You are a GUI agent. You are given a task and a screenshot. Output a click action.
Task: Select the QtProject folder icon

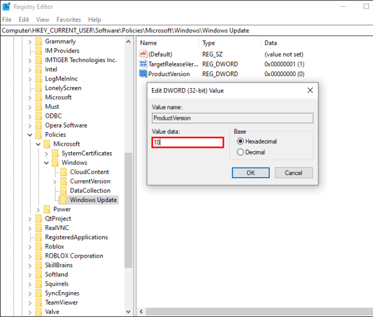pyautogui.click(x=38, y=218)
